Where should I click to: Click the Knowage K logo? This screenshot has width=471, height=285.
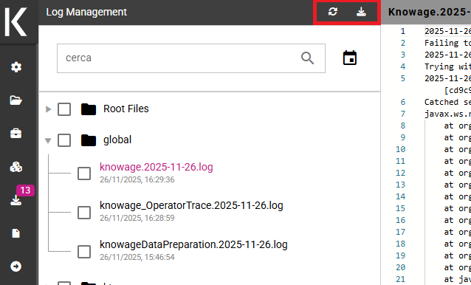[x=16, y=22]
